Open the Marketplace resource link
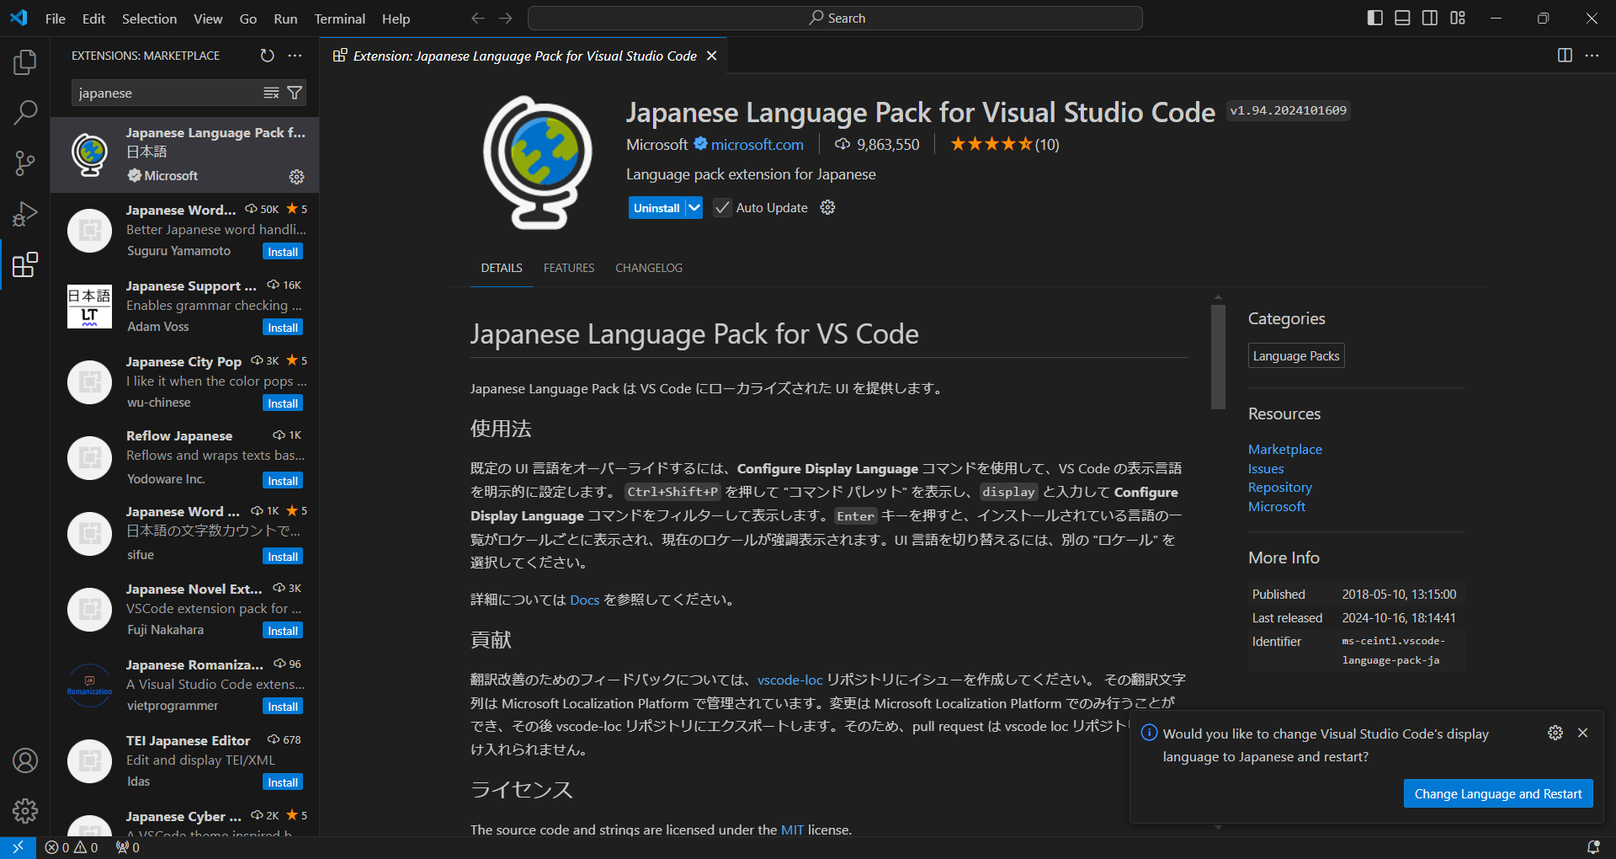 click(1284, 449)
